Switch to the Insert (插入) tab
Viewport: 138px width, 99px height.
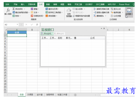point(23,4)
